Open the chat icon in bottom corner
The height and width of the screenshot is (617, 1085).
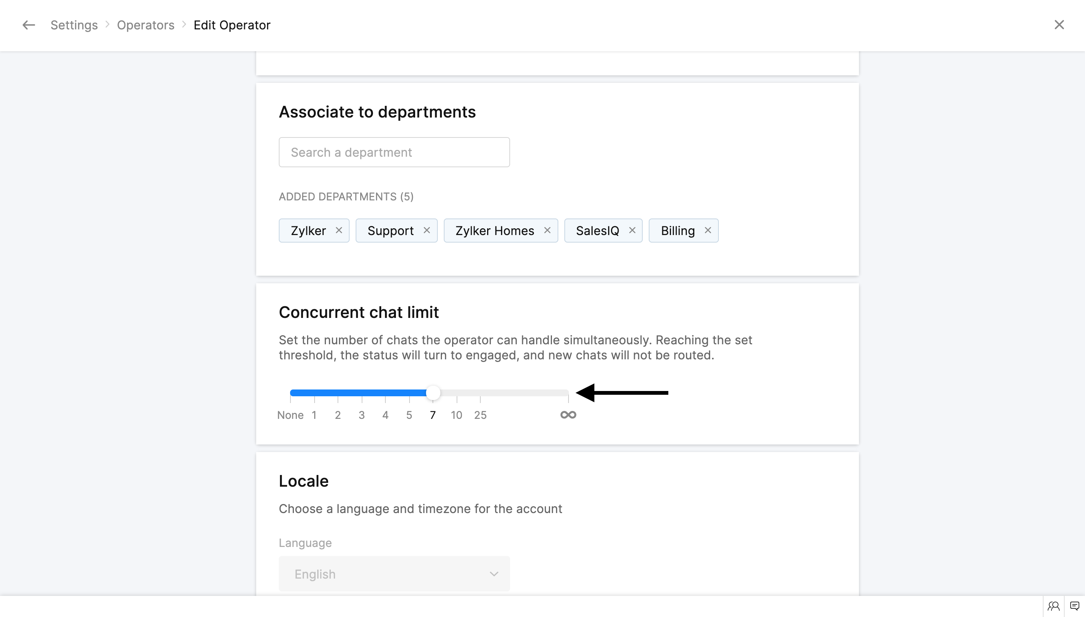click(1074, 606)
